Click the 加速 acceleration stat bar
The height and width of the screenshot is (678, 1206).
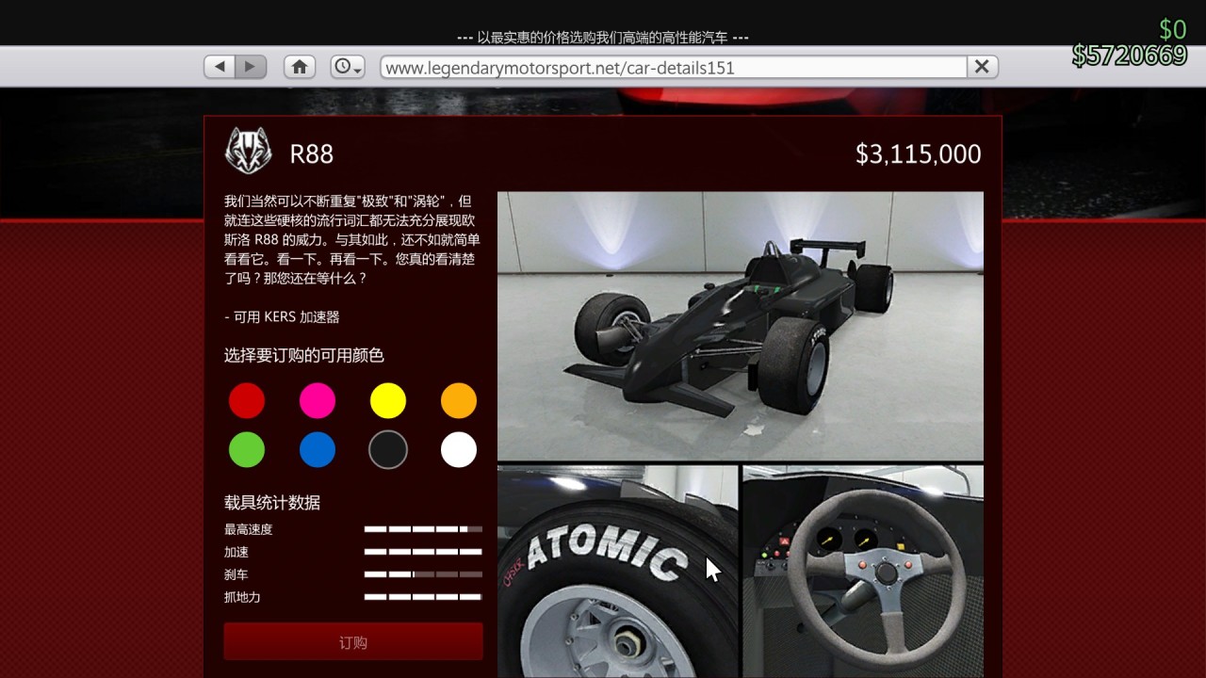tap(423, 552)
